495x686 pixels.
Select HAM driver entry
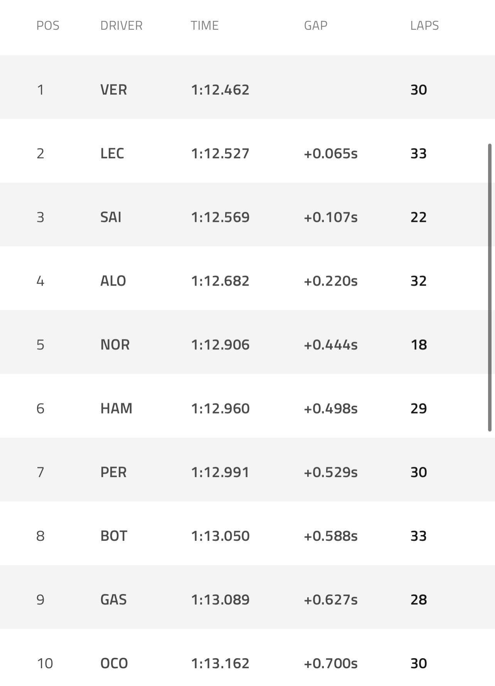pos(116,408)
